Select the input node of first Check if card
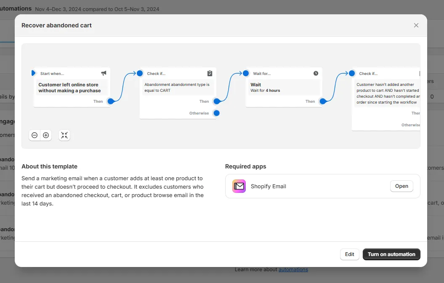Image resolution: width=444 pixels, height=283 pixels. click(140, 73)
